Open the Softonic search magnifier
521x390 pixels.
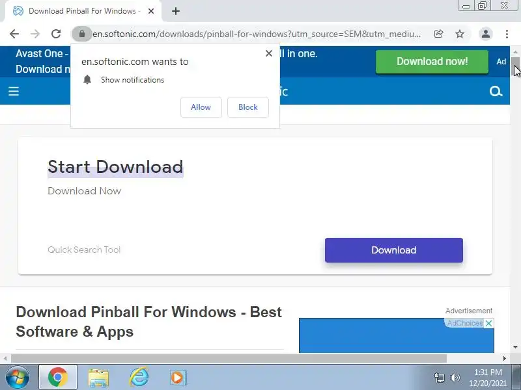496,91
